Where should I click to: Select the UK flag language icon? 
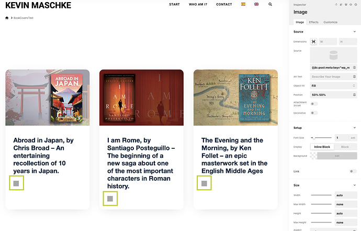(256, 4)
